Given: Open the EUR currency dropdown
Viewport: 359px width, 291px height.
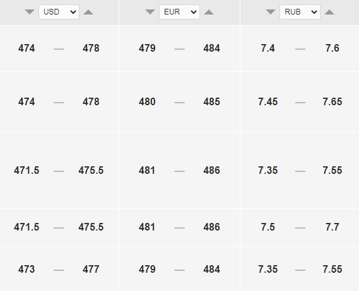Looking at the screenshot, I should 179,12.
